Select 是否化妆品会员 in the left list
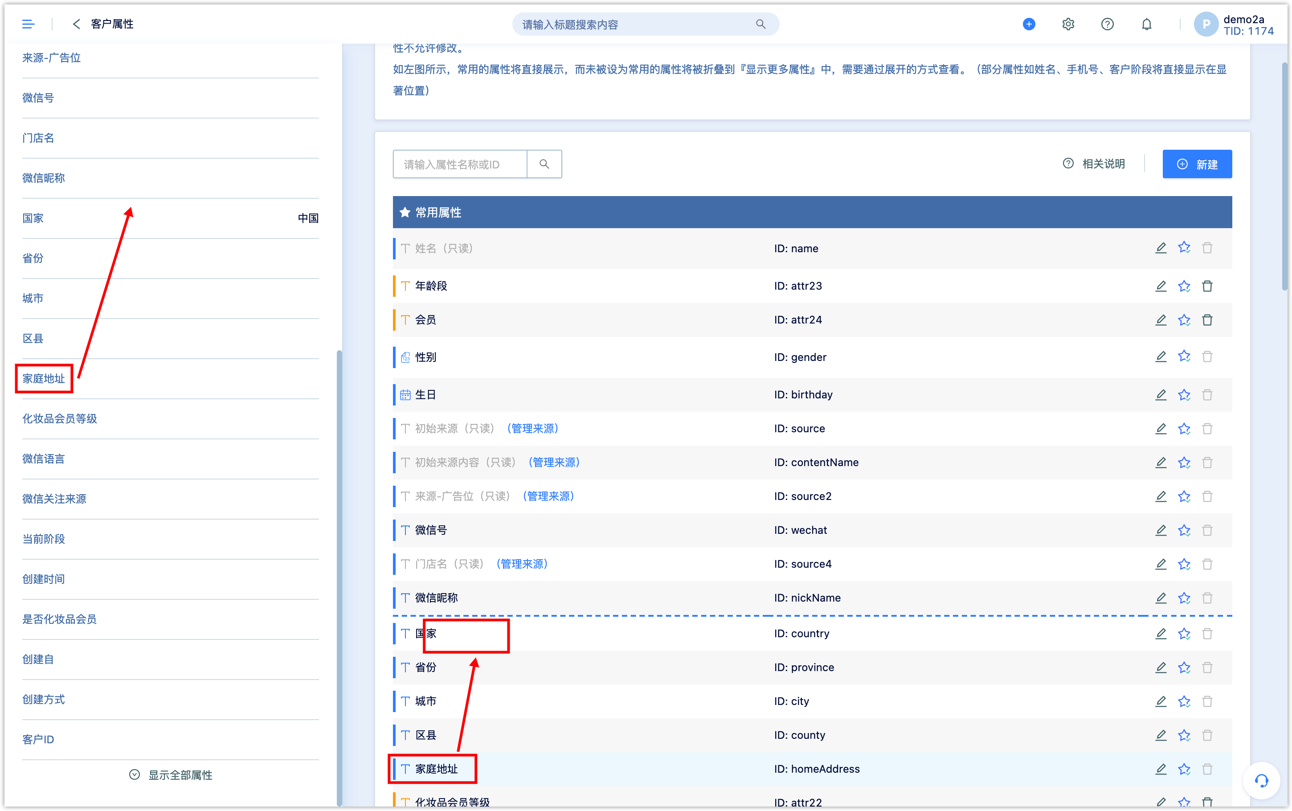Viewport: 1292px width, 811px height. [x=60, y=619]
